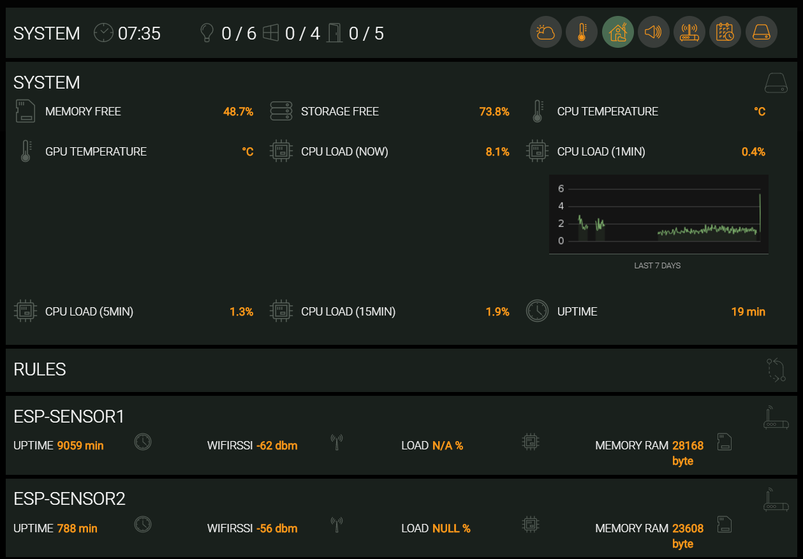Click drive icon in SYSTEM panel corner
This screenshot has width=803, height=559.
(x=776, y=83)
